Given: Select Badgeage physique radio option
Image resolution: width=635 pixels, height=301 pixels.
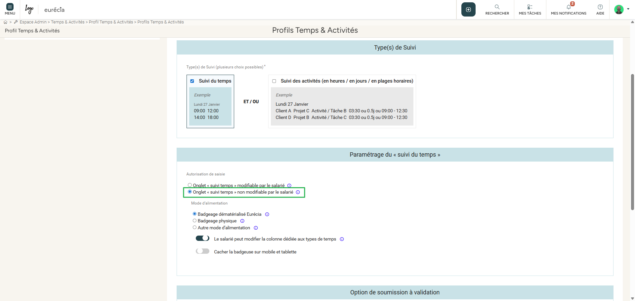Looking at the screenshot, I should click(195, 221).
